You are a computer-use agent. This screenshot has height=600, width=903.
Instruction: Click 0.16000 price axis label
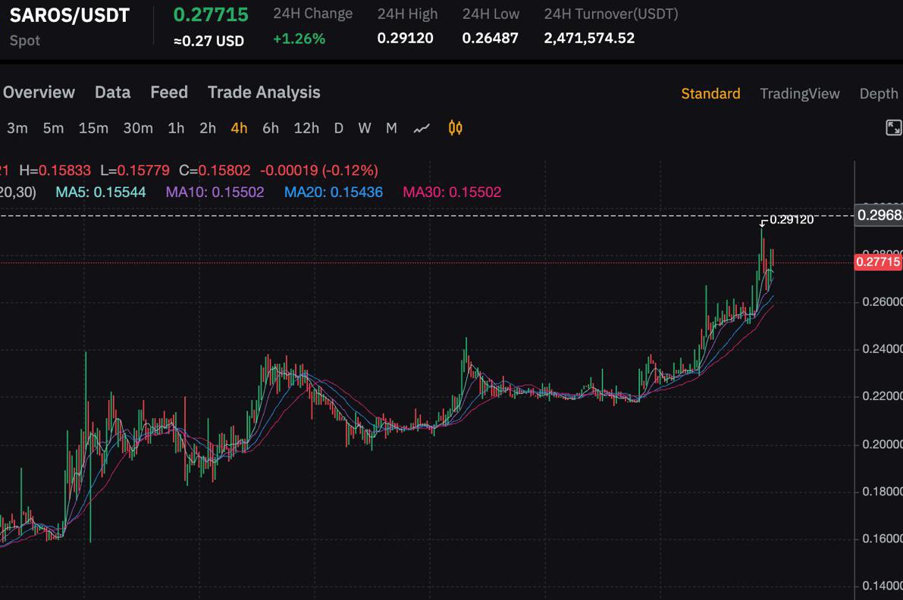[x=883, y=539]
